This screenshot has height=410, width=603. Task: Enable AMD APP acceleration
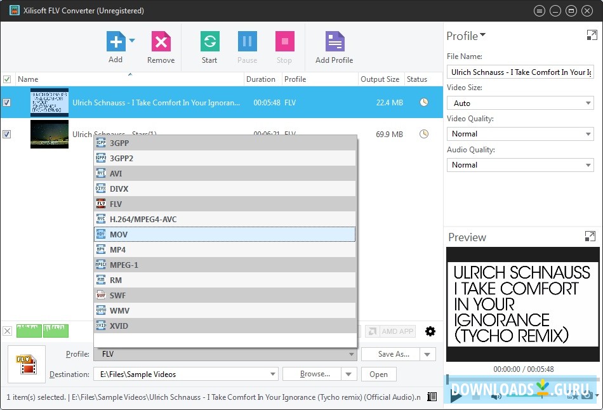[390, 331]
